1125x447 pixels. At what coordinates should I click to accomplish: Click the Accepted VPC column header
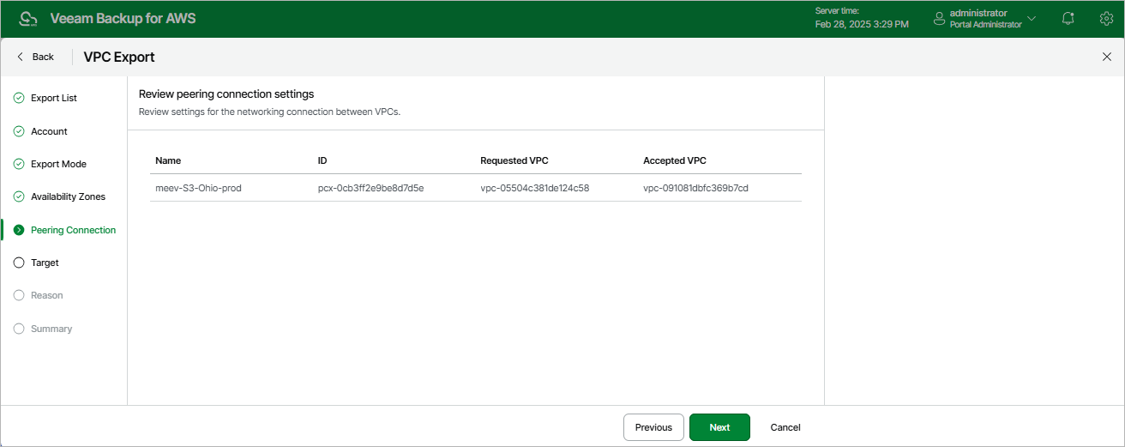[674, 160]
